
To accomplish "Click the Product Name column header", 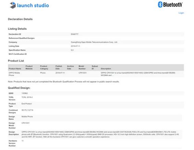I will pos(15,68).
